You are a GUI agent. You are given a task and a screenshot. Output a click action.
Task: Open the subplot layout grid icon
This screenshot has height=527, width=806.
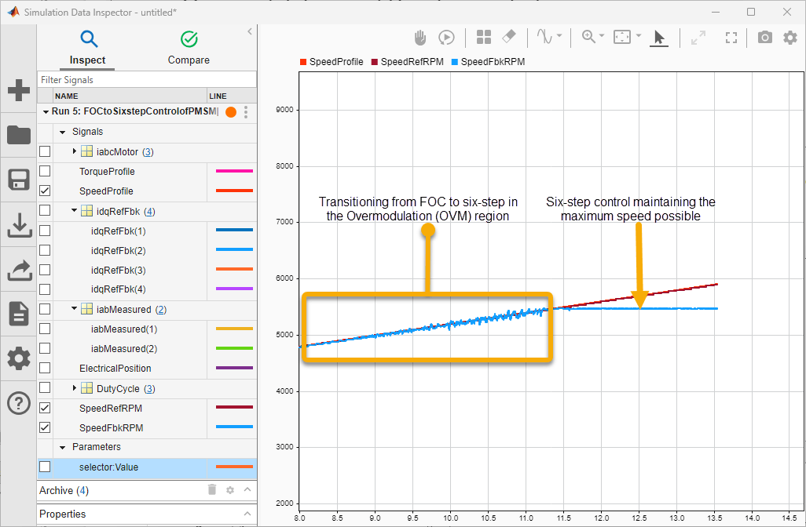point(483,37)
